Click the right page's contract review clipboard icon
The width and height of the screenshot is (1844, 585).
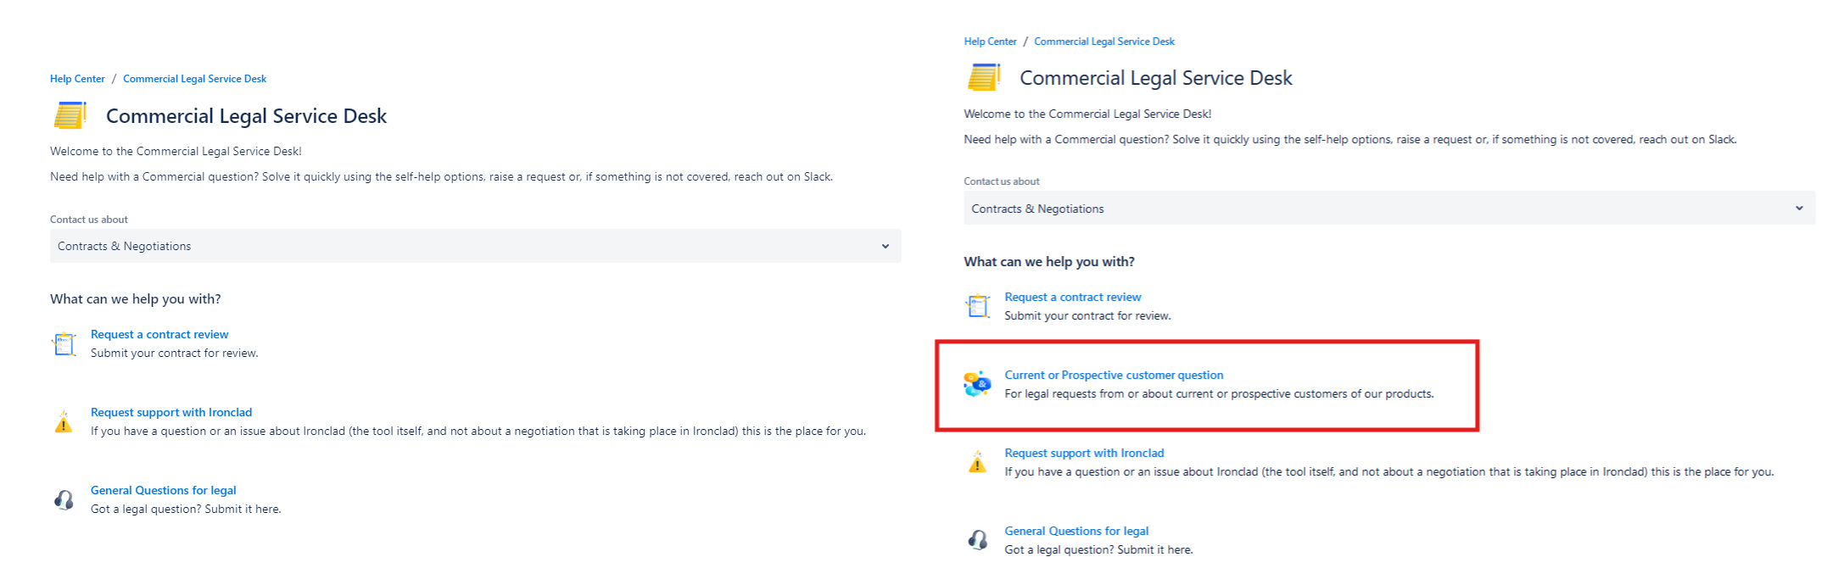(x=977, y=306)
